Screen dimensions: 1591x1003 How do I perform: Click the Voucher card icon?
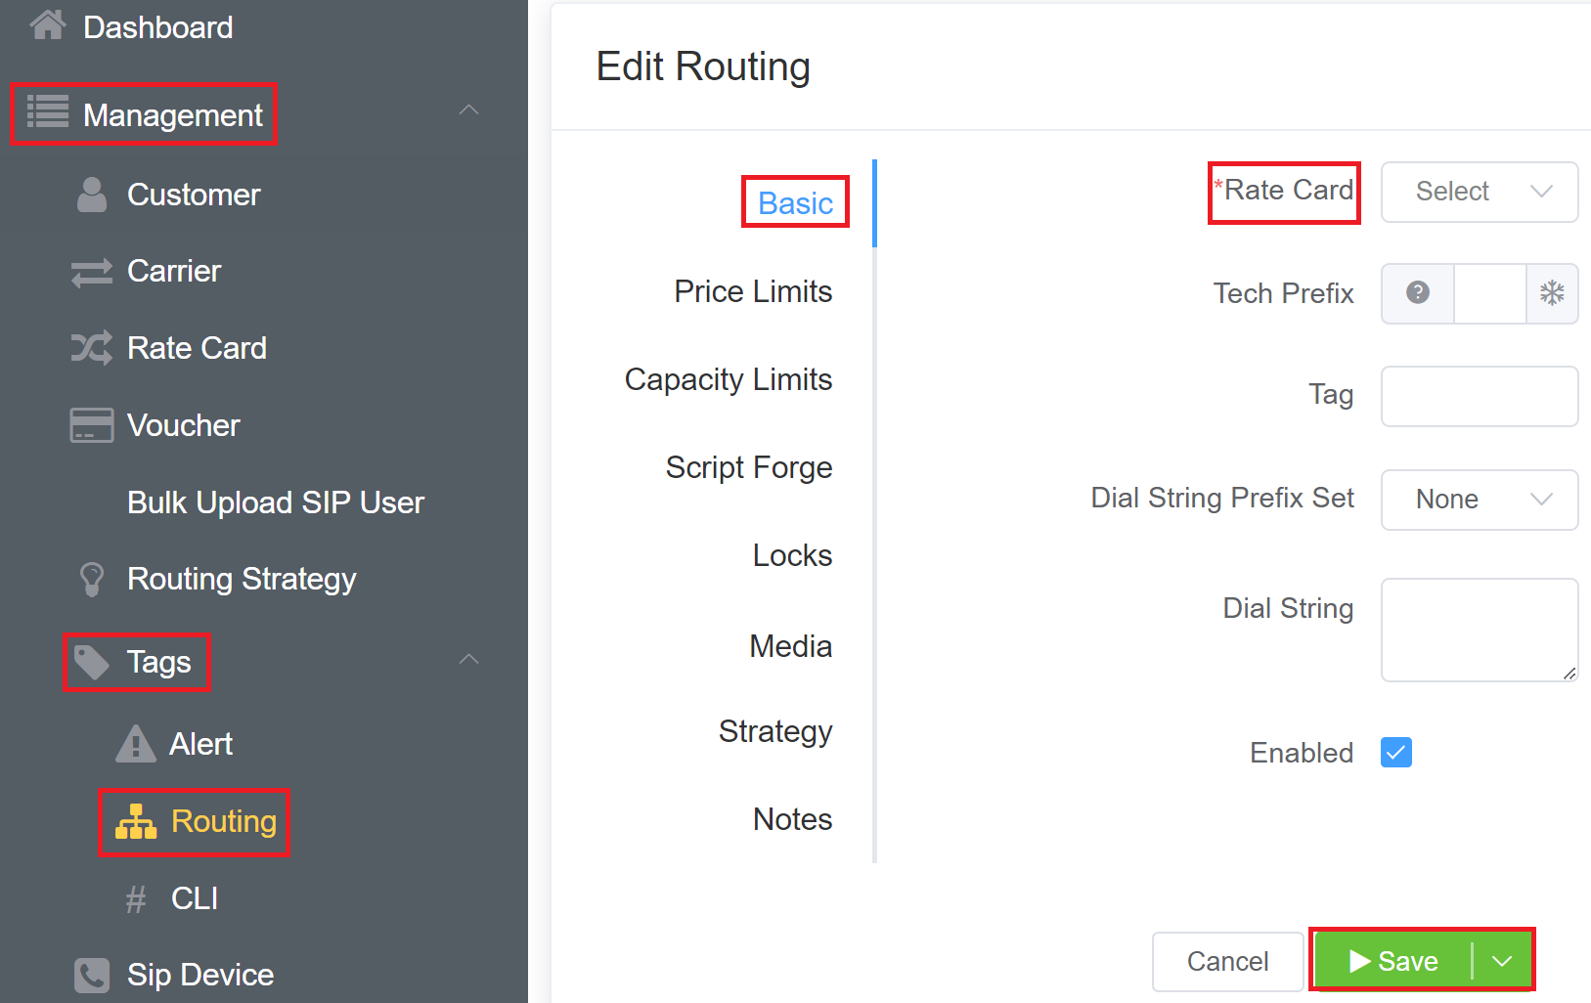(92, 425)
